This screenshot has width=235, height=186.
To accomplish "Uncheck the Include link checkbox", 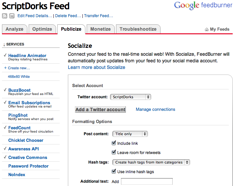I will [x=114, y=143].
